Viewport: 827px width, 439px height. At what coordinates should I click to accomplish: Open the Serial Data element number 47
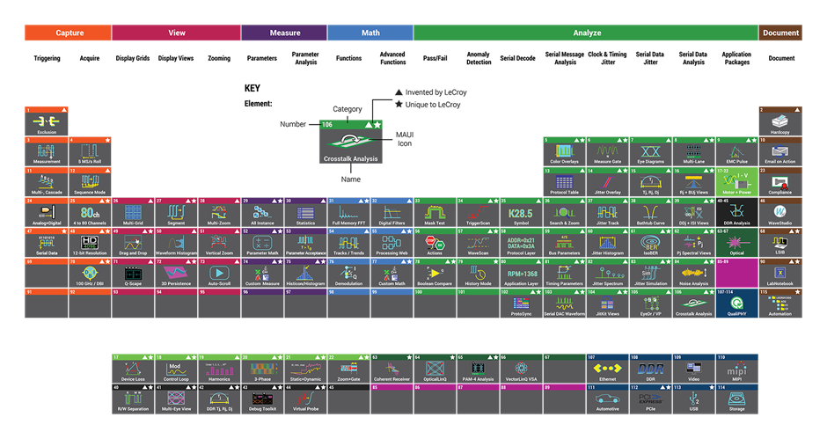pos(47,243)
